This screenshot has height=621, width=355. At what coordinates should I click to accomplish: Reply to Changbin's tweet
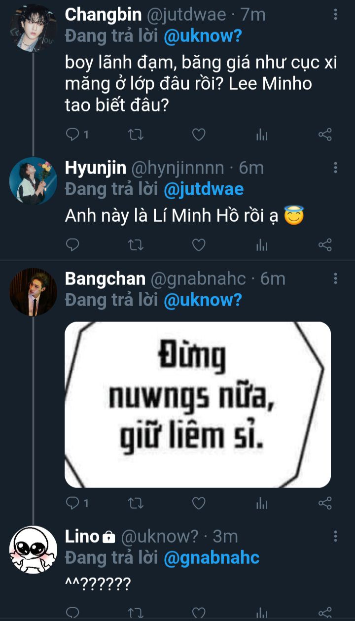pyautogui.click(x=72, y=134)
